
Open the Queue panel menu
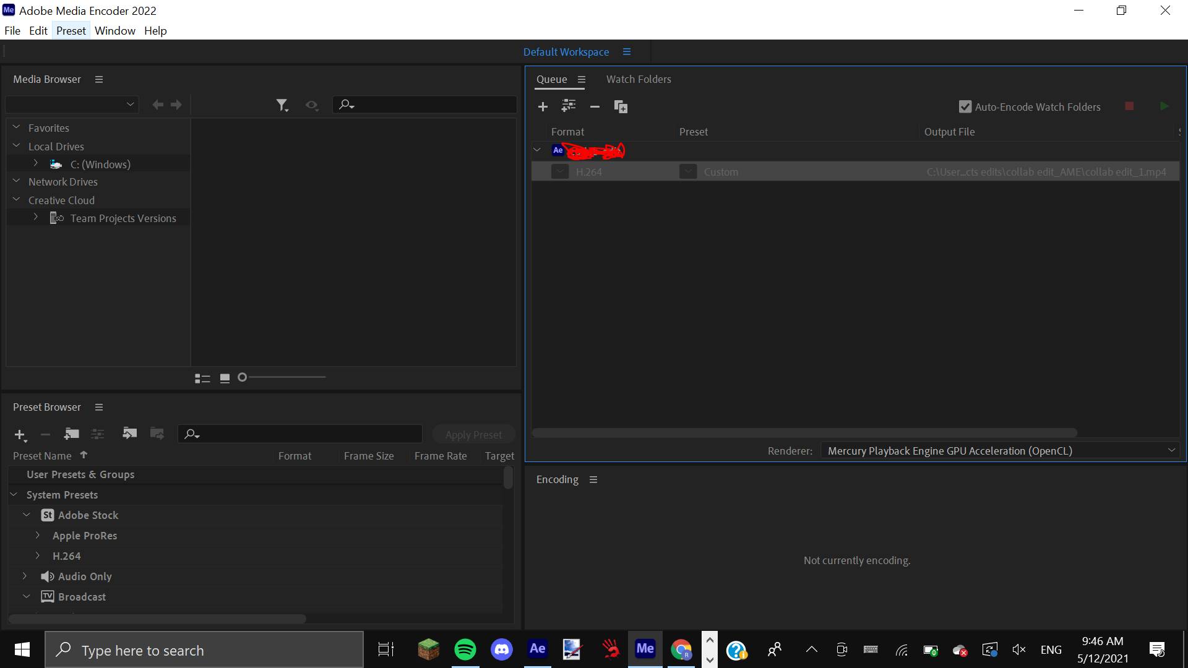582,79
